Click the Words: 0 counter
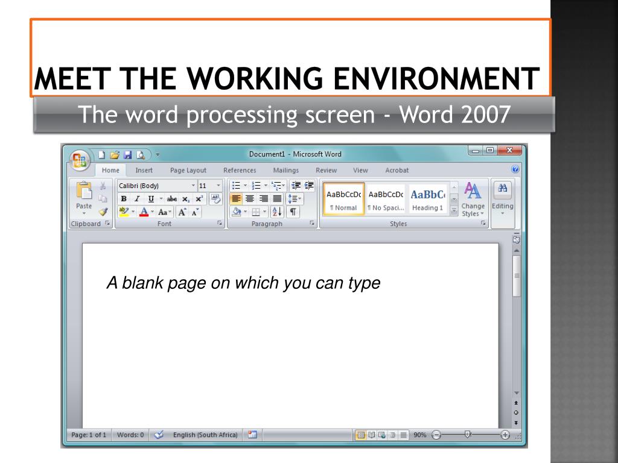 [x=130, y=435]
